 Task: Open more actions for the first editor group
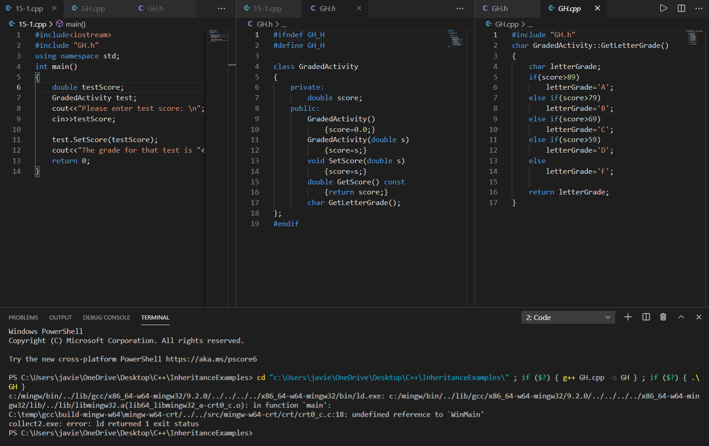(221, 8)
